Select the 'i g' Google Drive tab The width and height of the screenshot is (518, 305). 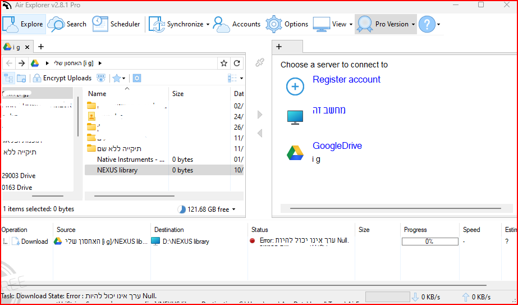(x=12, y=47)
